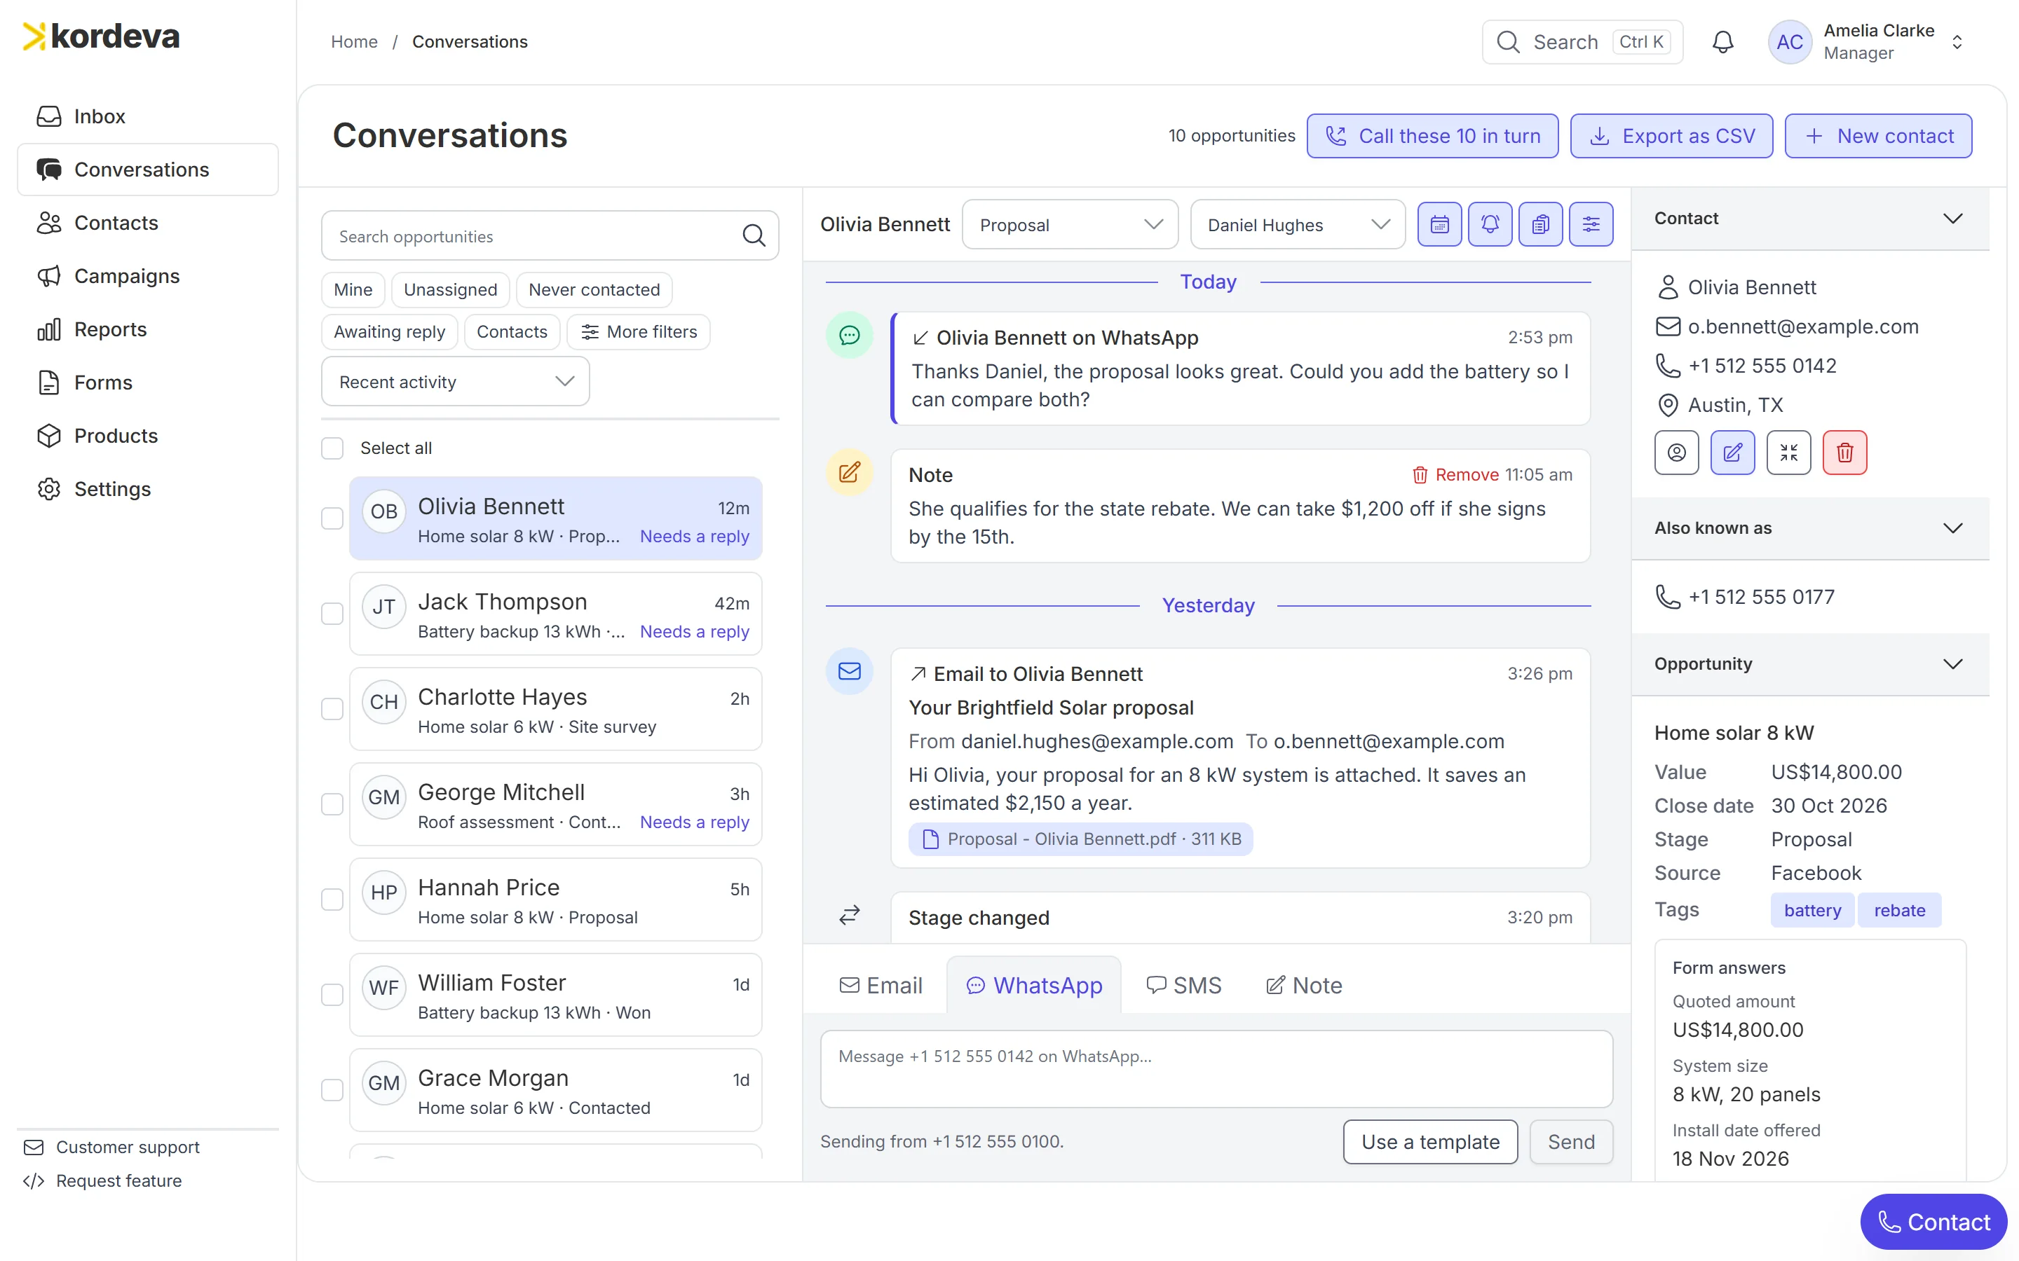Screen dimensions: 2019x1261
Task: Check the box next to Hannah Price
Action: pyautogui.click(x=332, y=900)
